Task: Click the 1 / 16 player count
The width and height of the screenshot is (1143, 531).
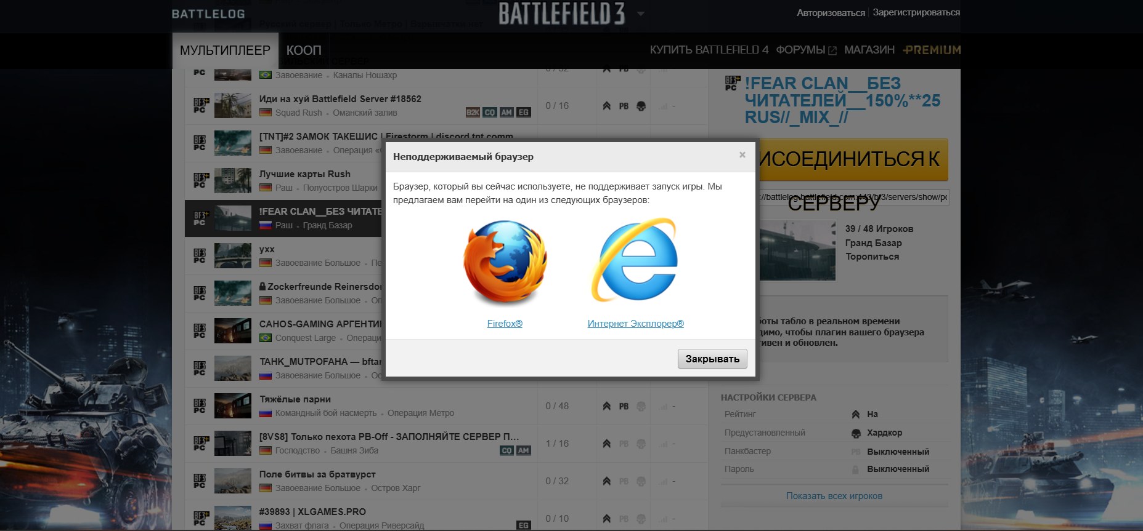Action: click(x=557, y=444)
